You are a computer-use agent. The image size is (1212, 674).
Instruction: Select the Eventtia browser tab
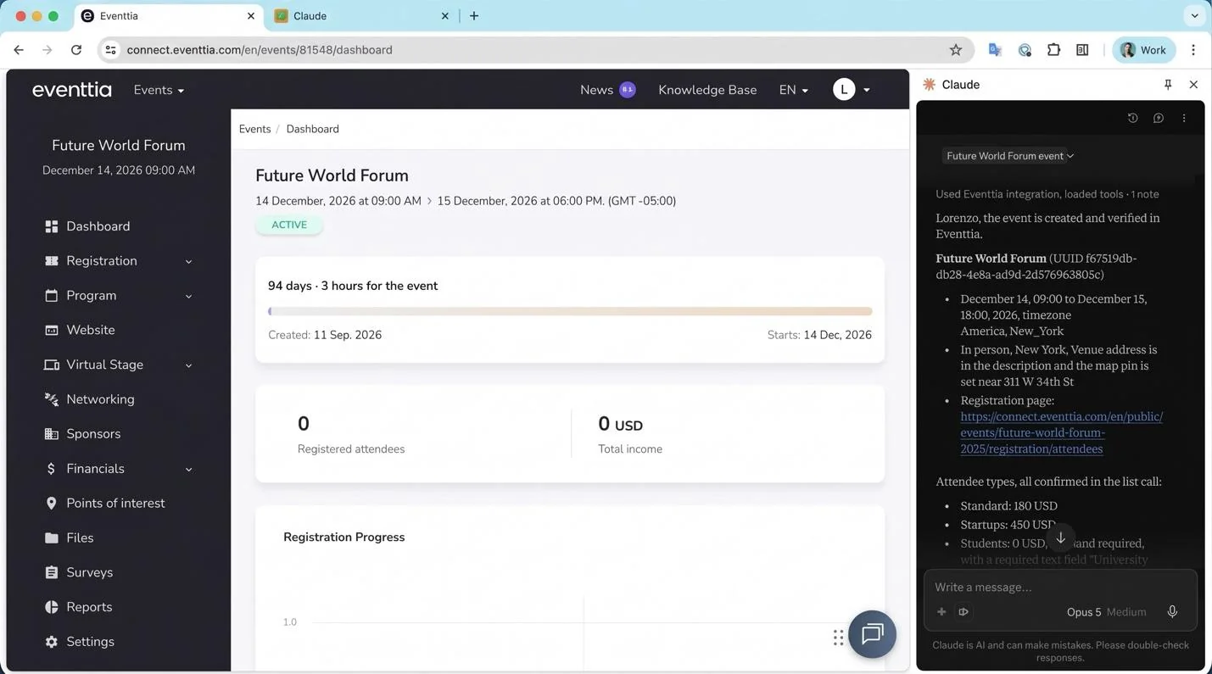click(x=168, y=16)
